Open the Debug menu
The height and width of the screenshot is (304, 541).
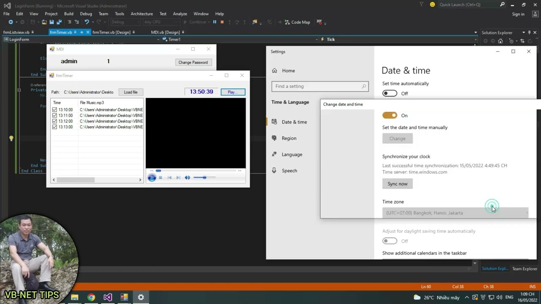(x=86, y=14)
